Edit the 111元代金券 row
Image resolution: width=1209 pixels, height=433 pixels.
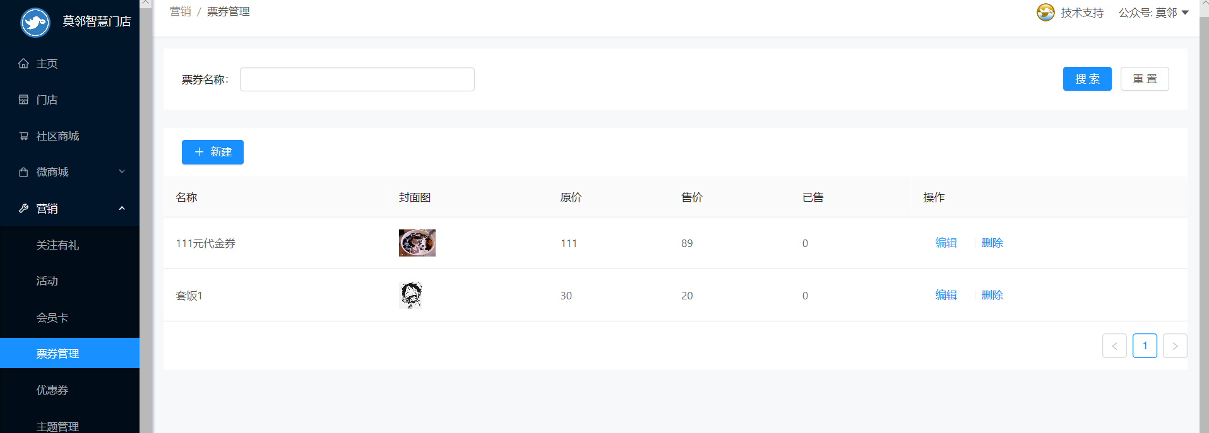tap(946, 243)
